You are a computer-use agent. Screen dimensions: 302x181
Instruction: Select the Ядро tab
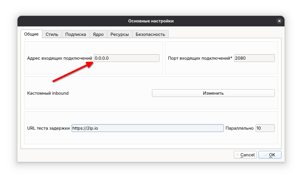(x=98, y=34)
